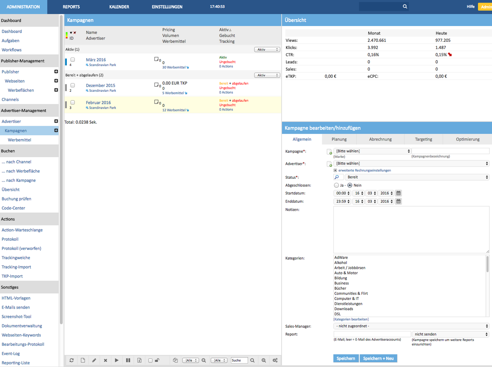This screenshot has width=492, height=367.
Task: Check the März 2016 campaign checkbox
Action: click(x=73, y=59)
